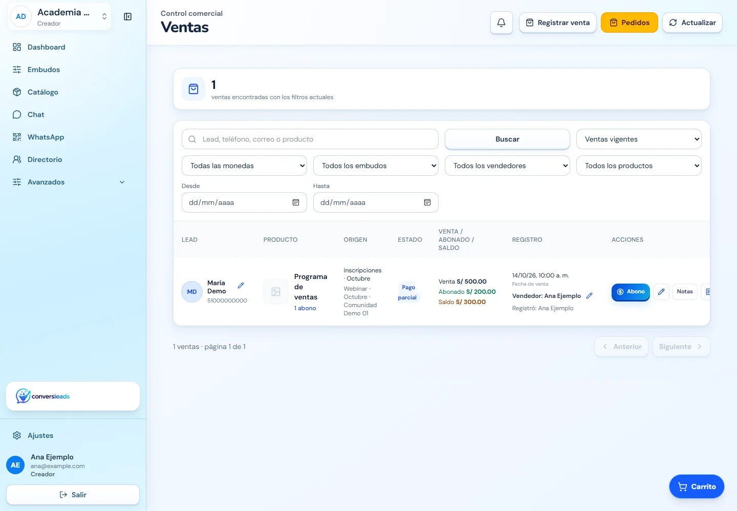Click the Registrar venta button
The image size is (737, 511).
coord(558,22)
